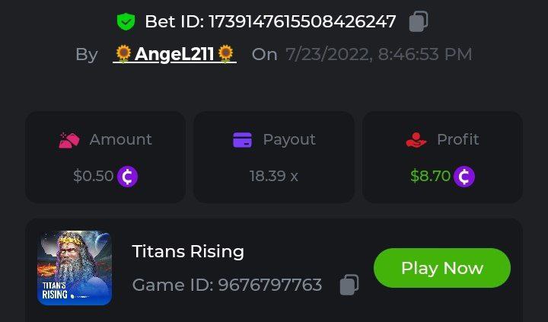Screen dimensions: 548x322
Task: Click the Titans Rising game title
Action: tap(188, 251)
